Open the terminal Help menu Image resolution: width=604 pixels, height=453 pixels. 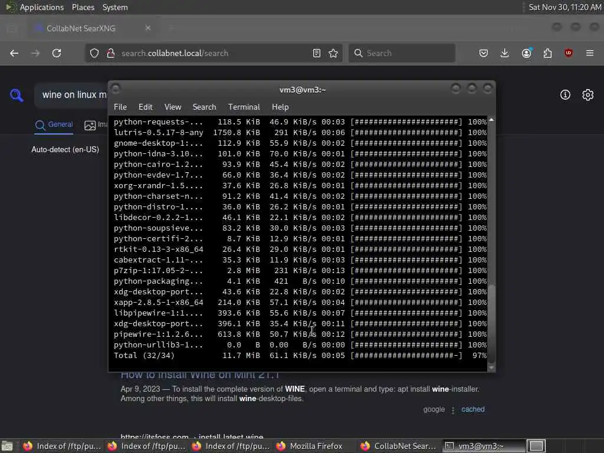click(280, 107)
